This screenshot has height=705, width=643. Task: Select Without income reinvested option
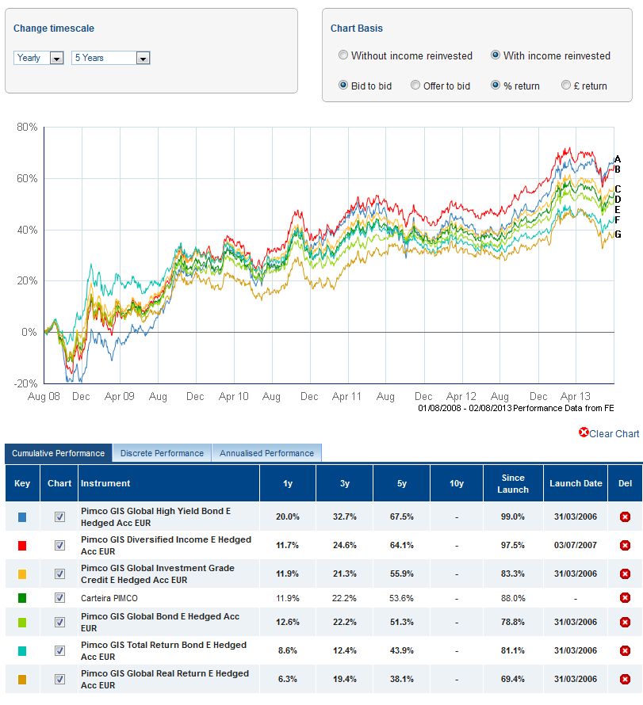343,55
